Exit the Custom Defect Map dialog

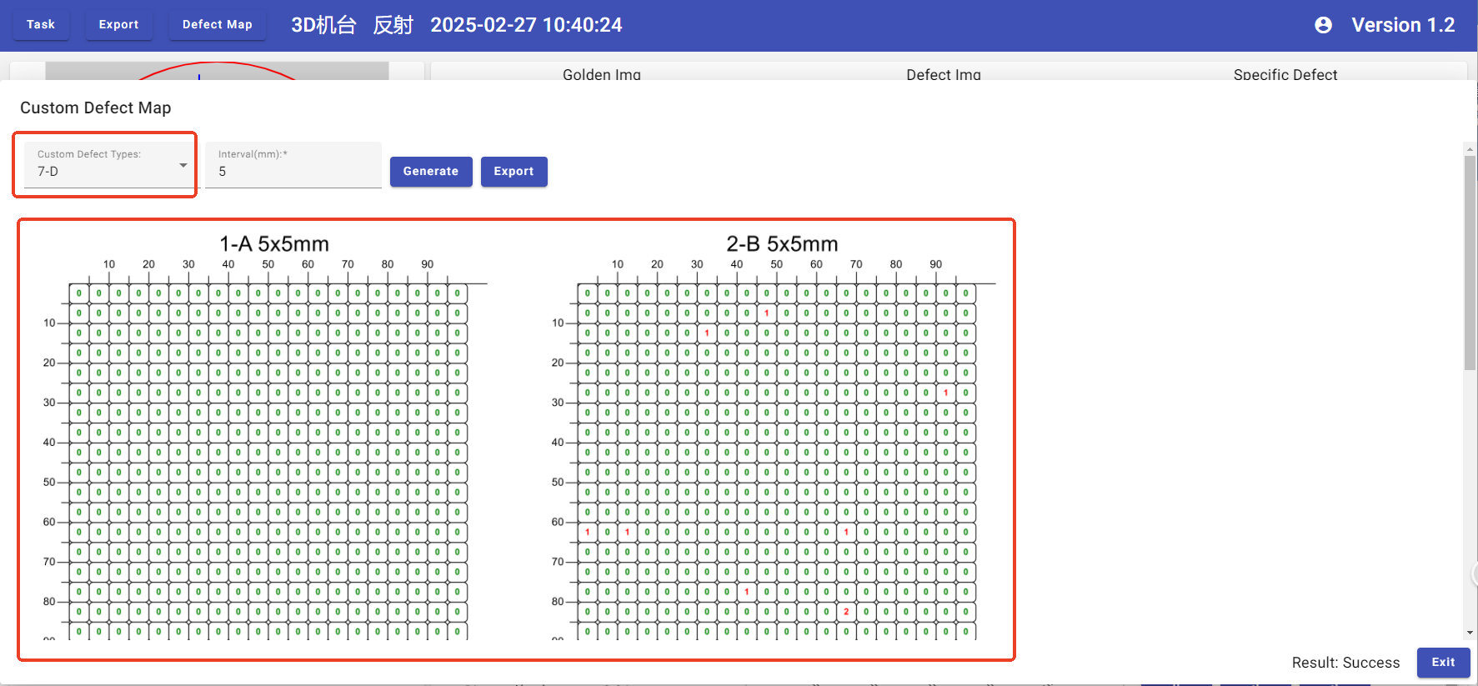[x=1443, y=663]
